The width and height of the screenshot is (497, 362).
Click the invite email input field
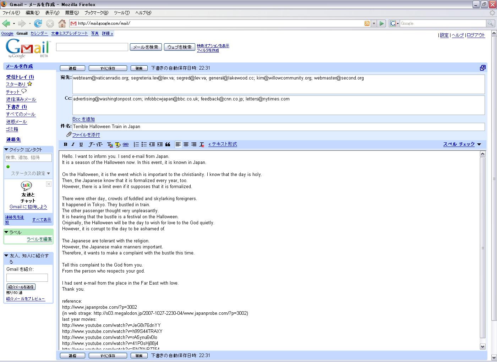point(27,278)
